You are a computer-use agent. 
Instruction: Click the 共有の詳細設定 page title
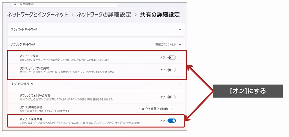pyautogui.click(x=160, y=15)
